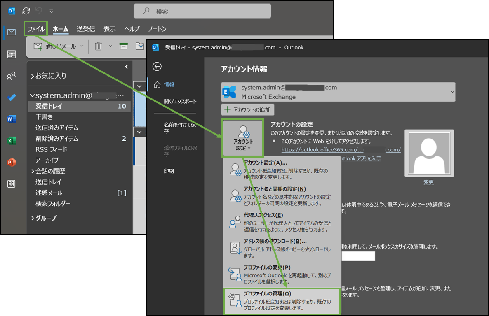The height and width of the screenshot is (316, 489).
Task: Switch to the ホーム tab
Action: pyautogui.click(x=61, y=29)
